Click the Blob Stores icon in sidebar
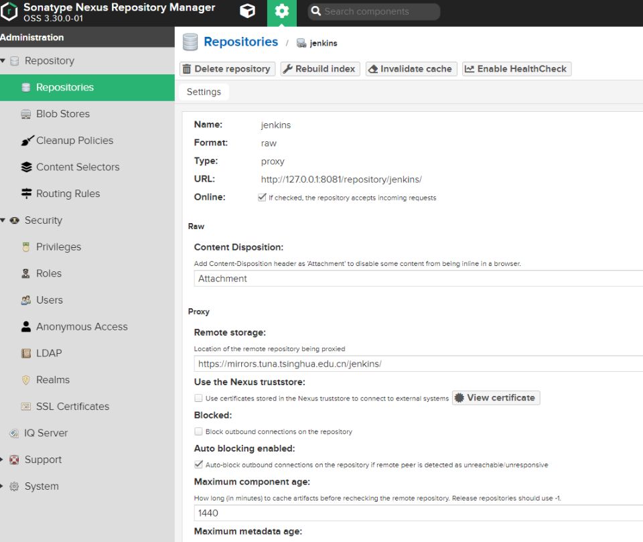 point(26,114)
